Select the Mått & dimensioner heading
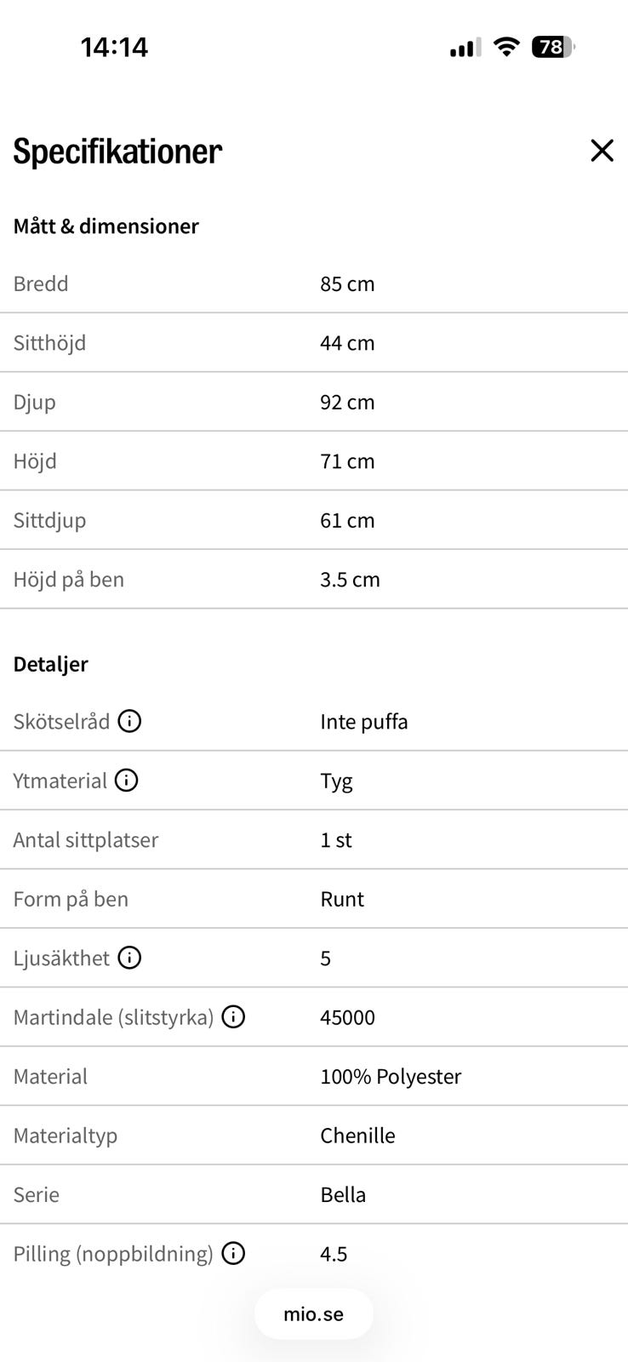Viewport: 628px width, 1362px height. 106,226
